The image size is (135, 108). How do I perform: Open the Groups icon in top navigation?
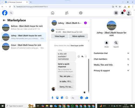coord(81,13)
